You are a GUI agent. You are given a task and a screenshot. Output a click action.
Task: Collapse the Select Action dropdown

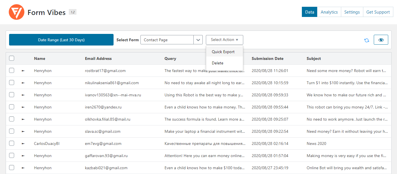pyautogui.click(x=224, y=40)
